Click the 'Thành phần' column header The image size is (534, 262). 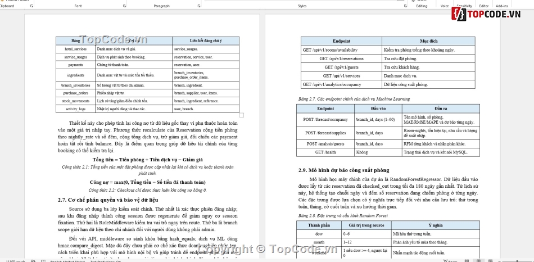pos(319,225)
